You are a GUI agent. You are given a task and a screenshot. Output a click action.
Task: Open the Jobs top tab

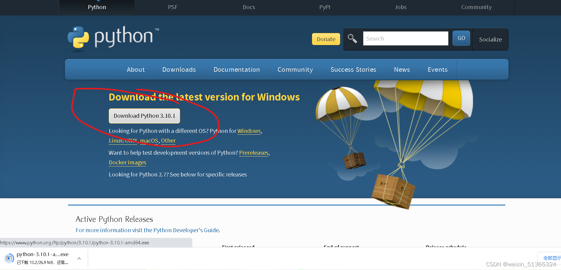pos(401,7)
